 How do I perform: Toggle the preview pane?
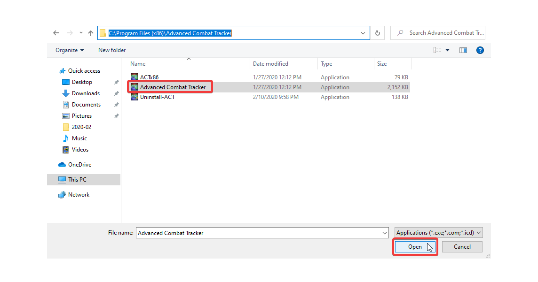coord(463,50)
